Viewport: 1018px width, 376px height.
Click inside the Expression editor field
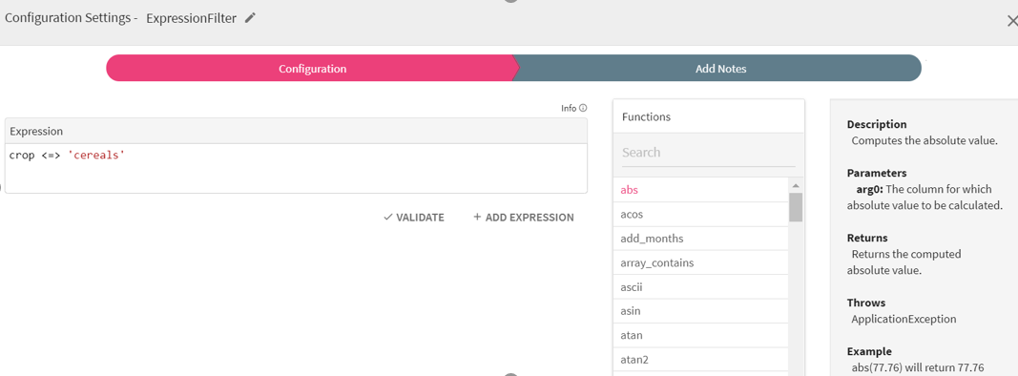point(296,168)
